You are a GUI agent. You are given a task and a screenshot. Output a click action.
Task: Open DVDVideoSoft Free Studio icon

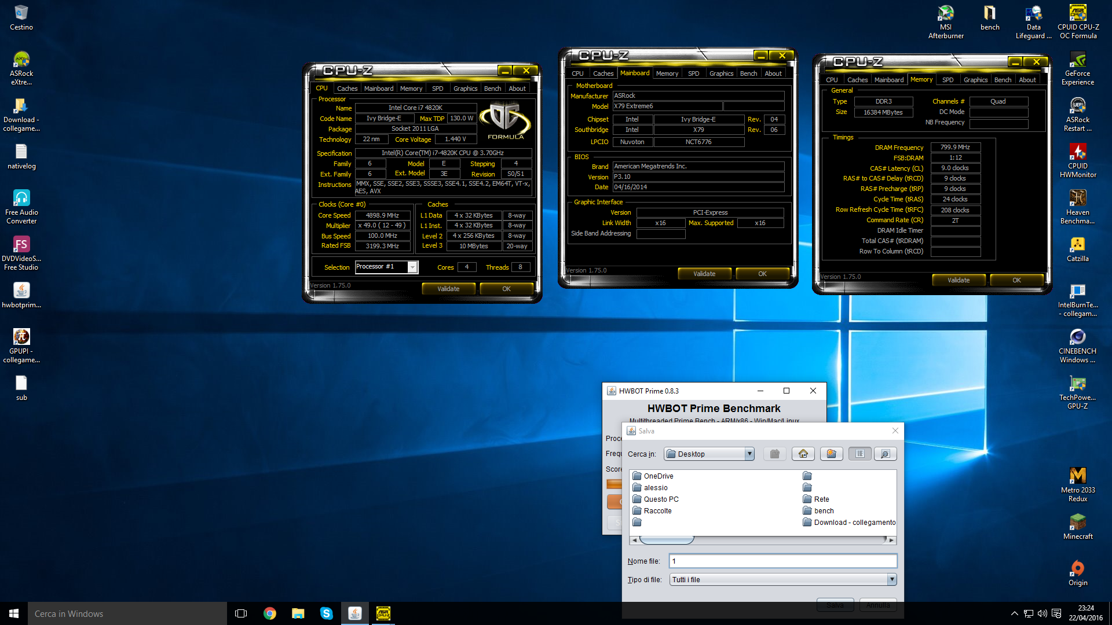[21, 253]
